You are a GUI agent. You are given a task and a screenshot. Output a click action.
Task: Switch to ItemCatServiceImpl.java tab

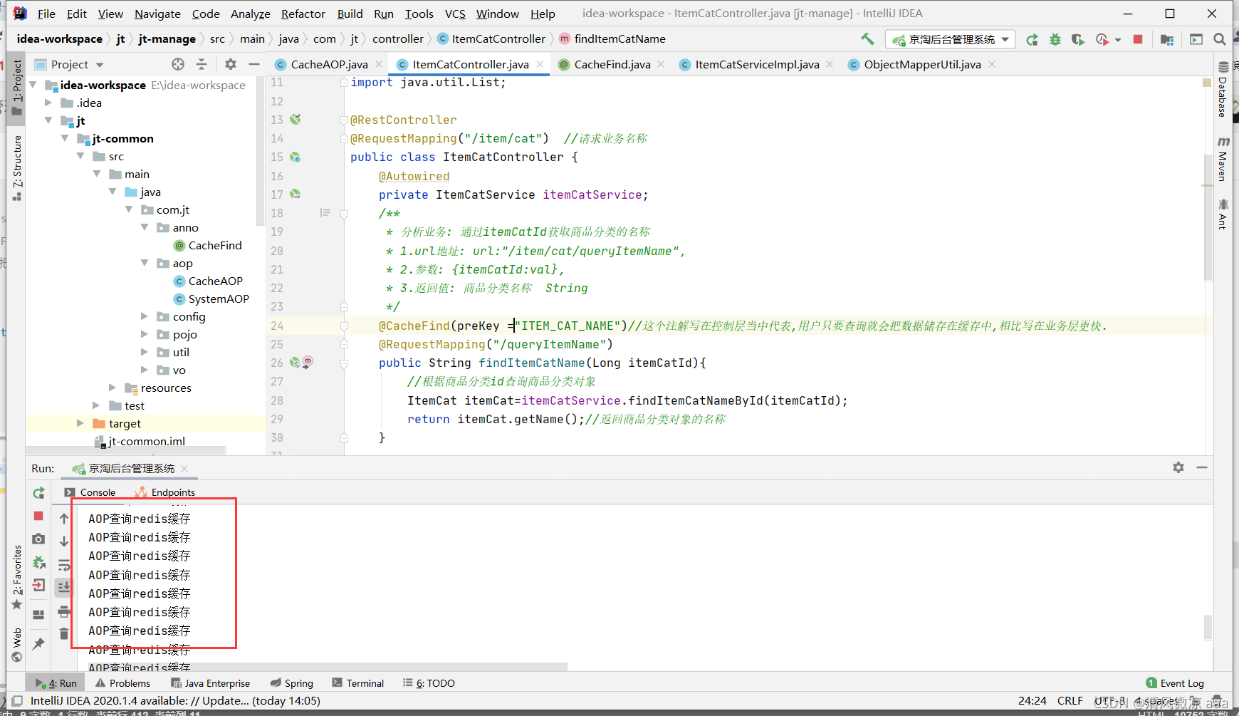tap(757, 65)
